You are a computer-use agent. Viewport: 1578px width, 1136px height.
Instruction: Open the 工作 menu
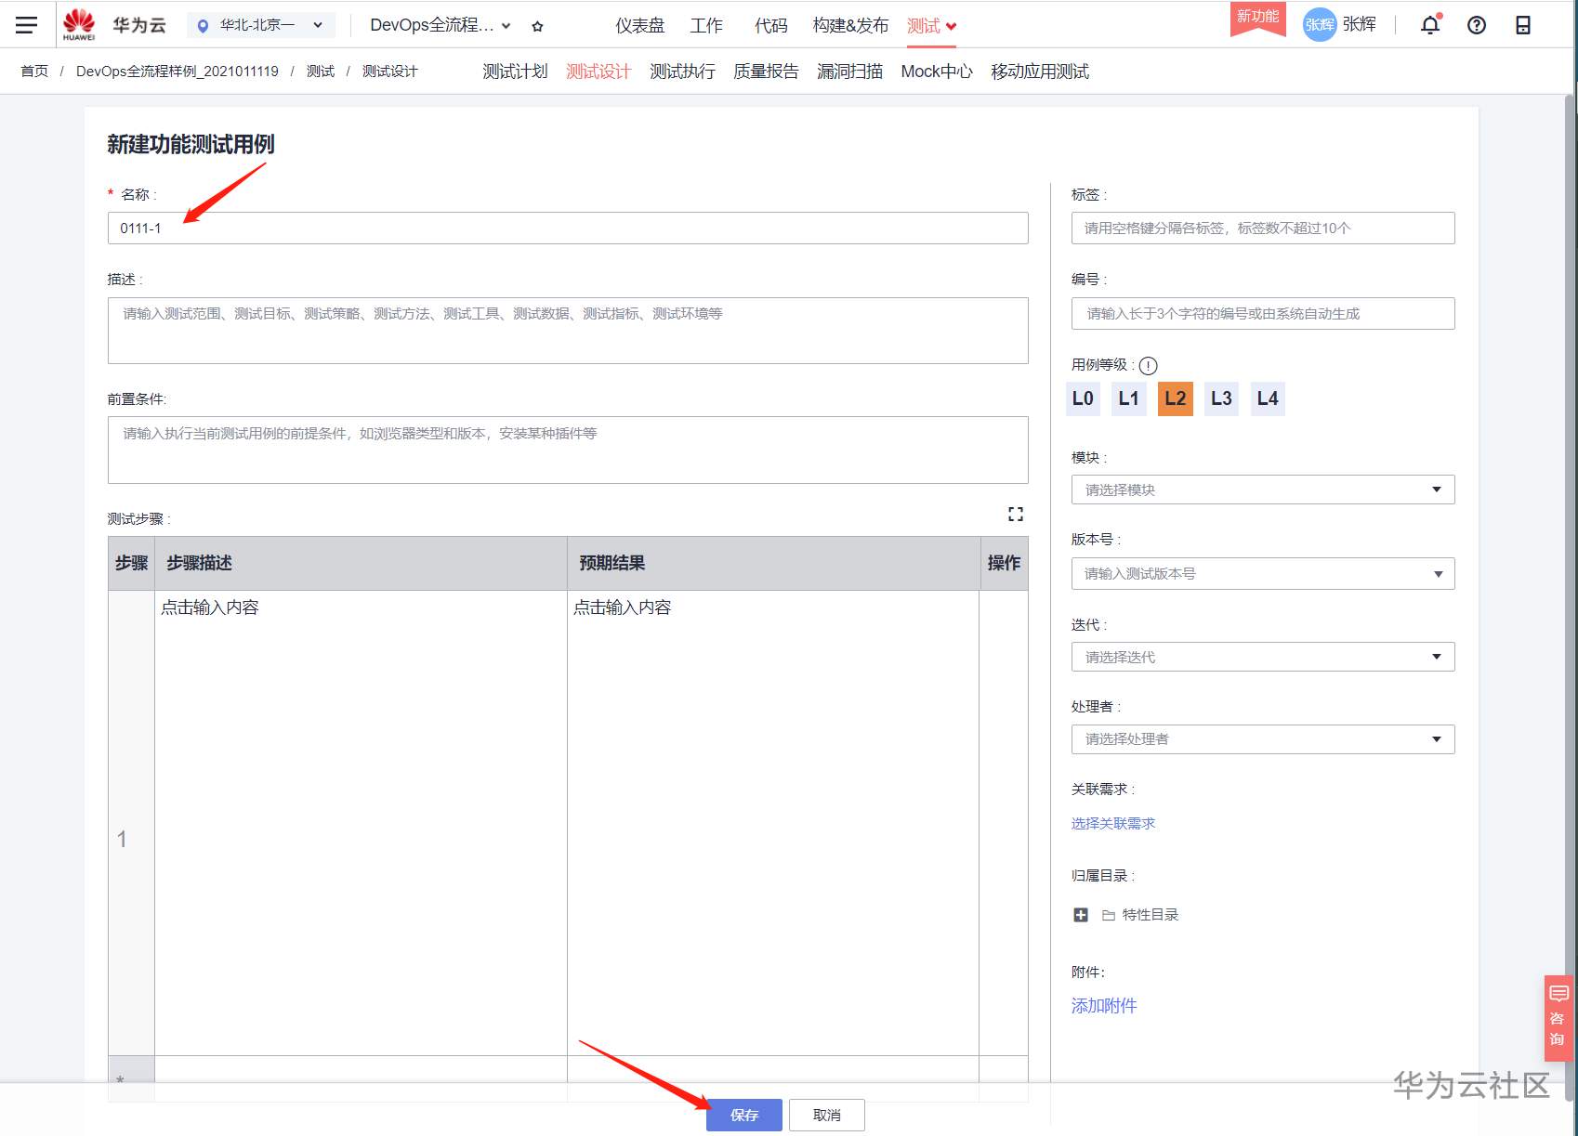pyautogui.click(x=706, y=26)
